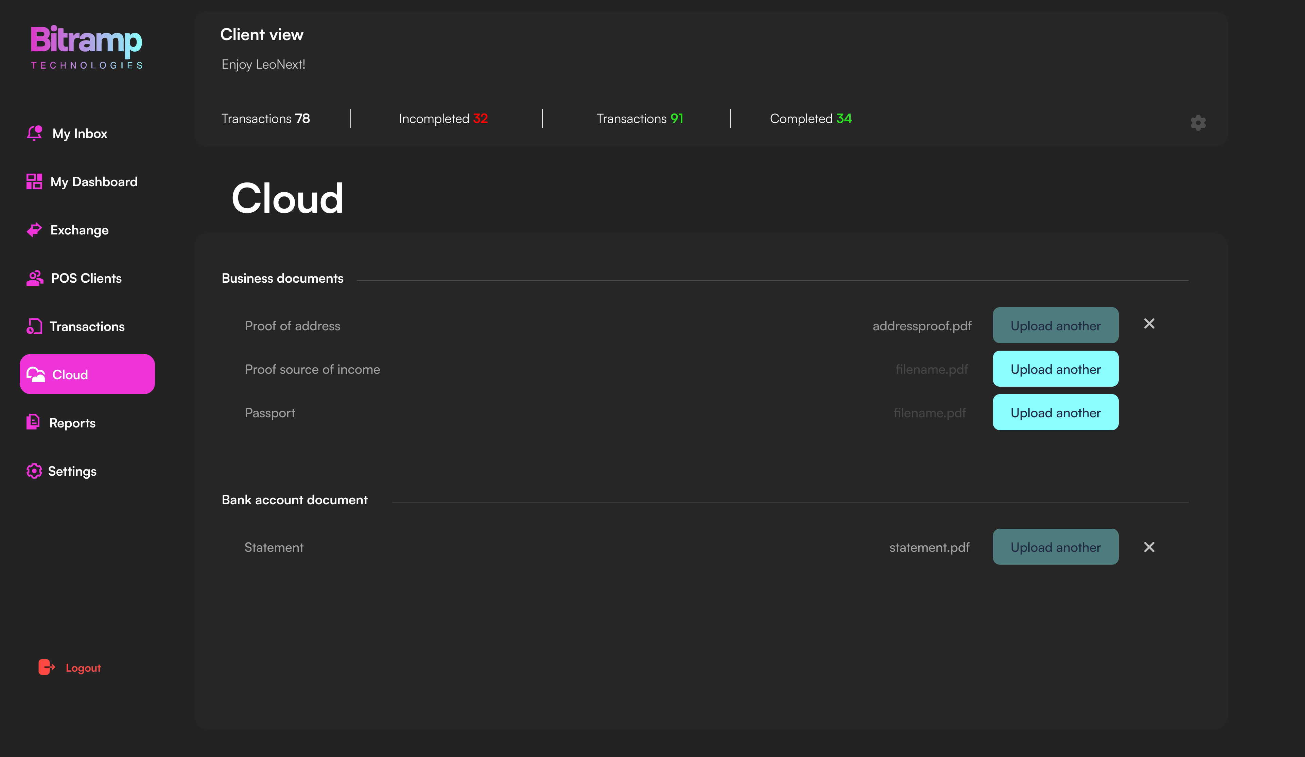Viewport: 1305px width, 757px height.
Task: Open the POS Clients page
Action: click(x=86, y=278)
